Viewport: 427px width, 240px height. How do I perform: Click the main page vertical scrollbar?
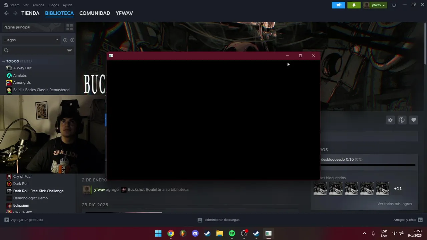tap(425, 43)
